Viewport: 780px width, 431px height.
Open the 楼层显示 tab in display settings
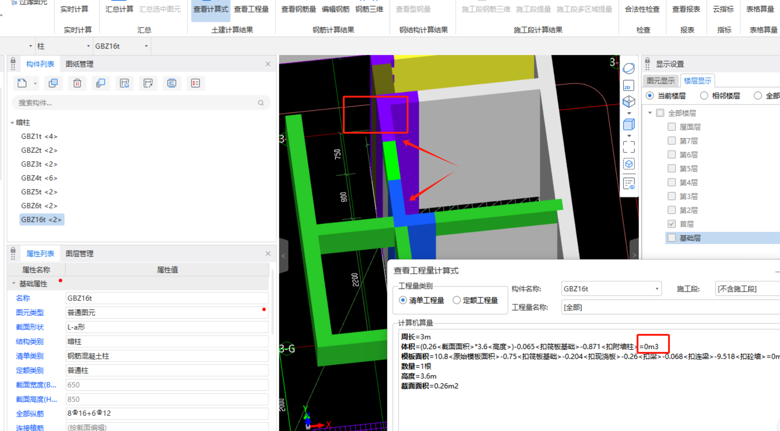click(698, 80)
